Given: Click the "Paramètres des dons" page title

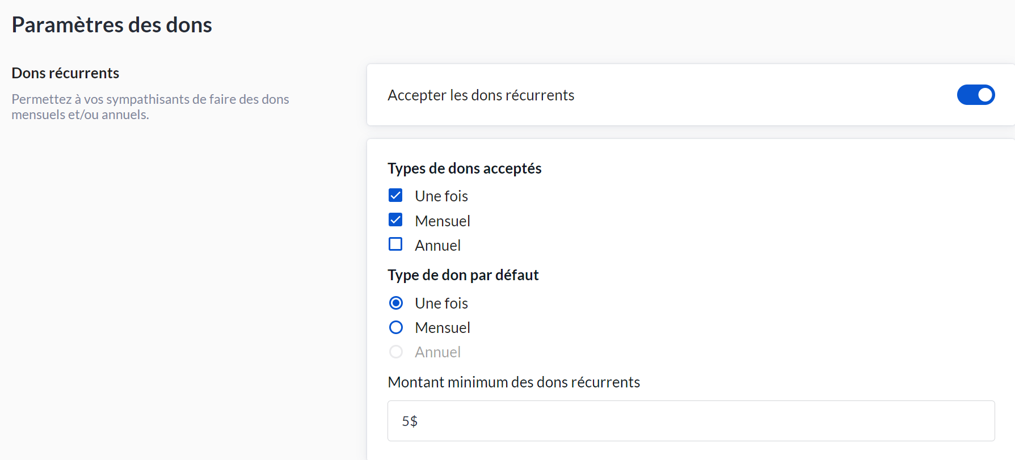Looking at the screenshot, I should [112, 25].
